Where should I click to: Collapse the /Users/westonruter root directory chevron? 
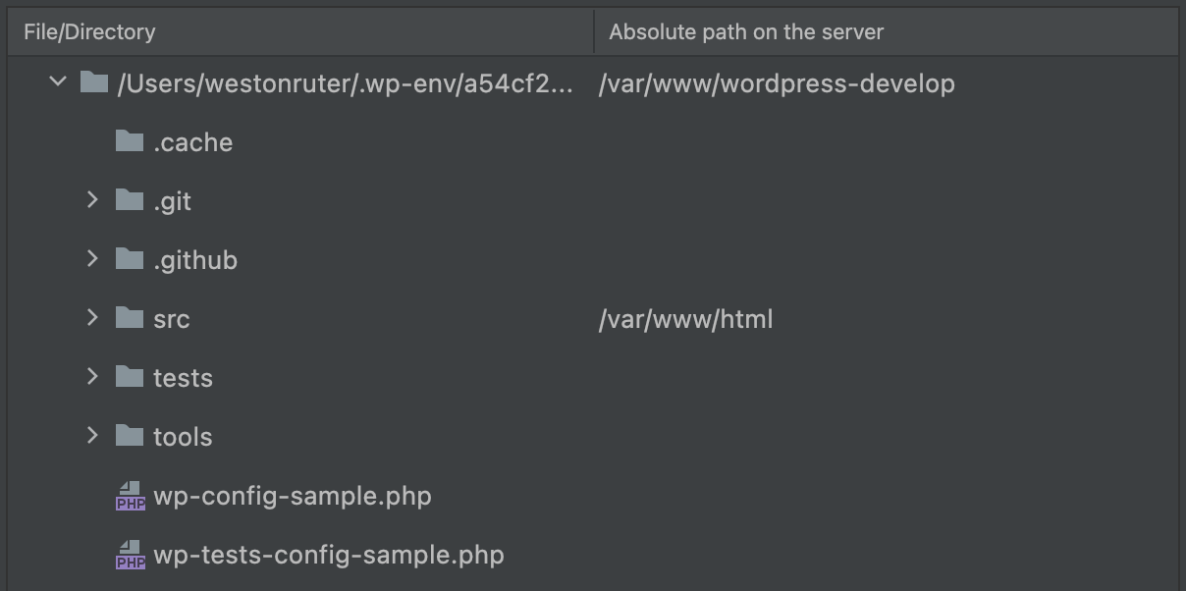tap(57, 82)
